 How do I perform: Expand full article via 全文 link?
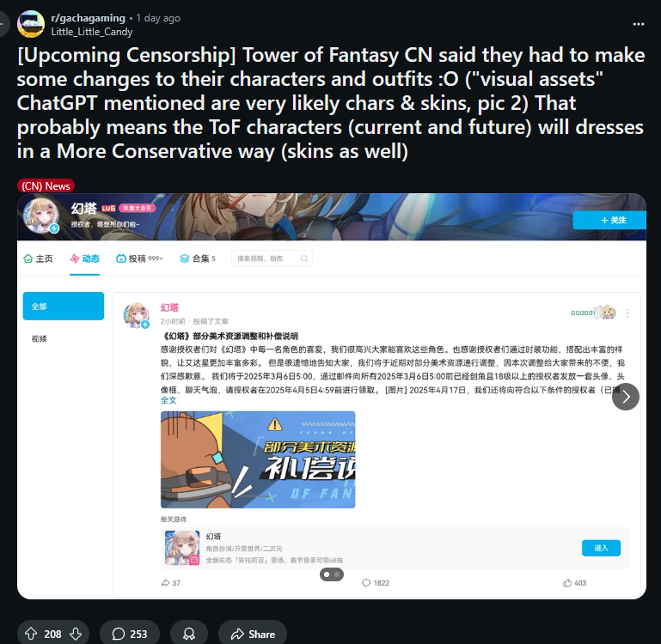[168, 400]
